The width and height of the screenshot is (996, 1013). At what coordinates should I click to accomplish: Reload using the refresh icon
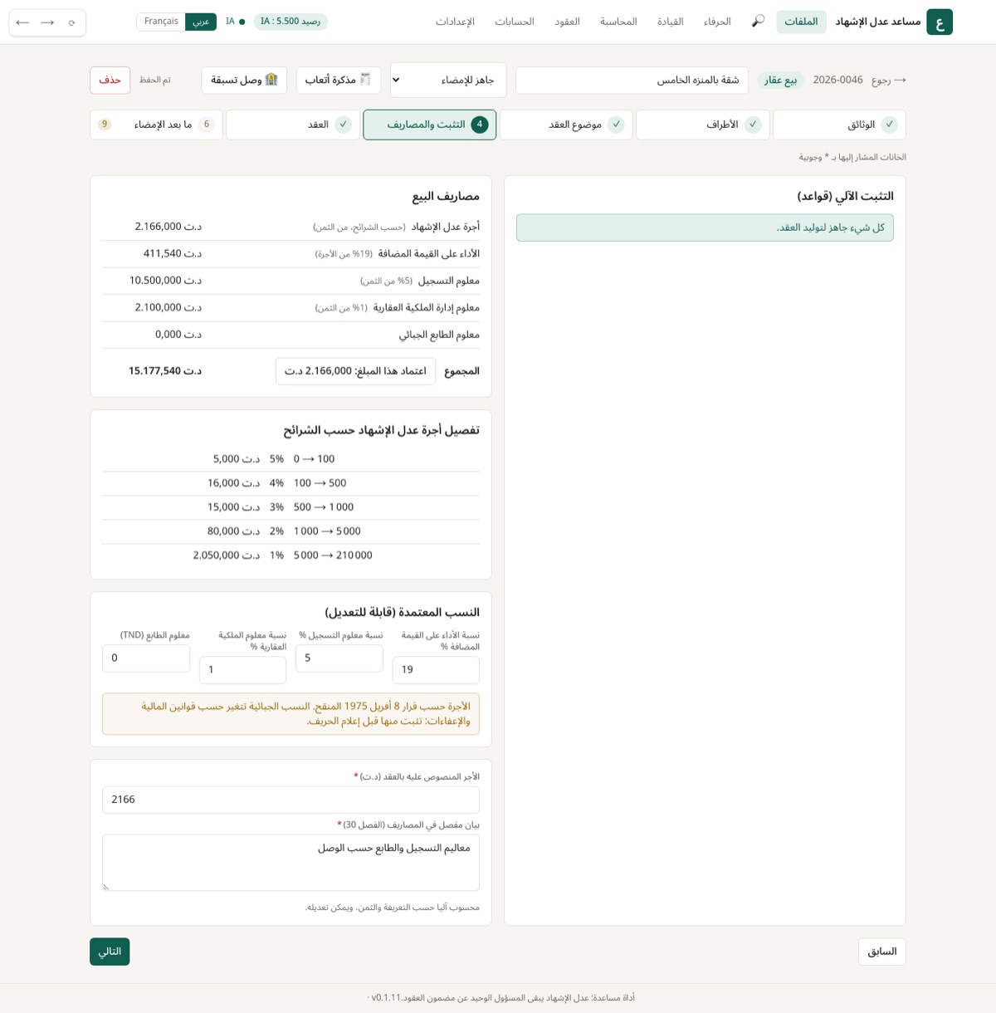(x=72, y=22)
